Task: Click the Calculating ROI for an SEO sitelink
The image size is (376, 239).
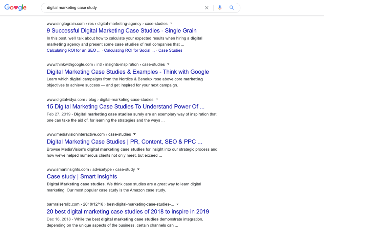Action: pyautogui.click(x=73, y=50)
